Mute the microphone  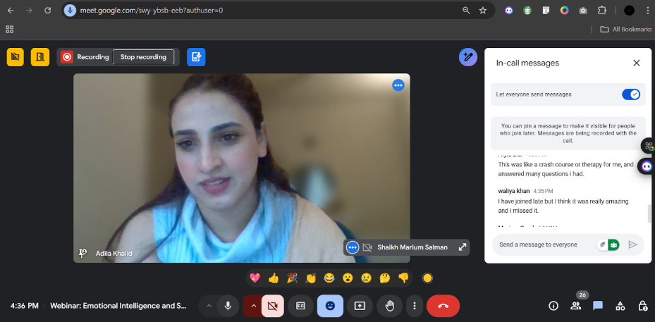(228, 306)
